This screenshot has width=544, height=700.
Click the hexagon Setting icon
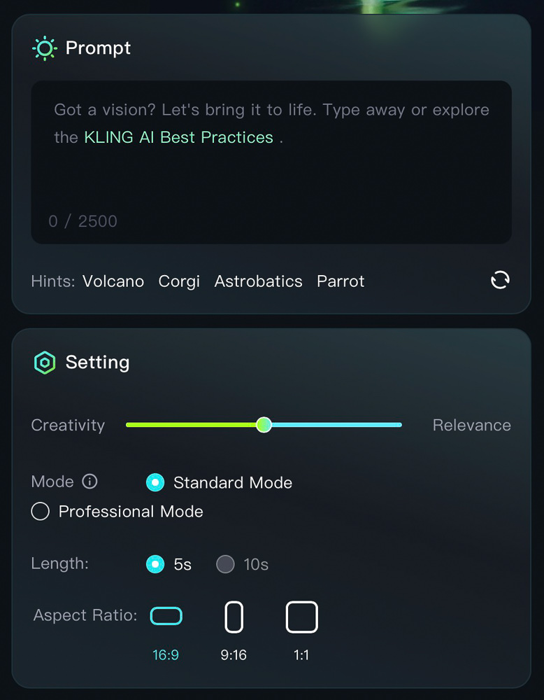(x=45, y=362)
